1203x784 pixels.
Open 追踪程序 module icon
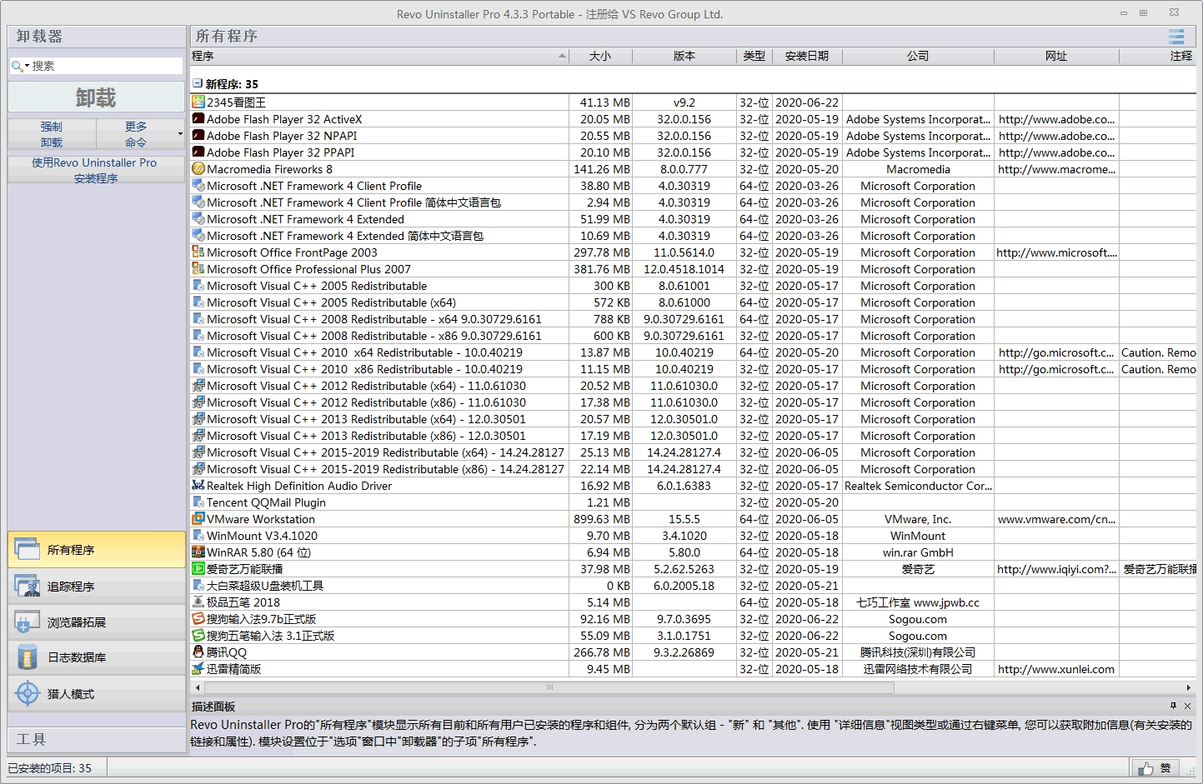[27, 587]
